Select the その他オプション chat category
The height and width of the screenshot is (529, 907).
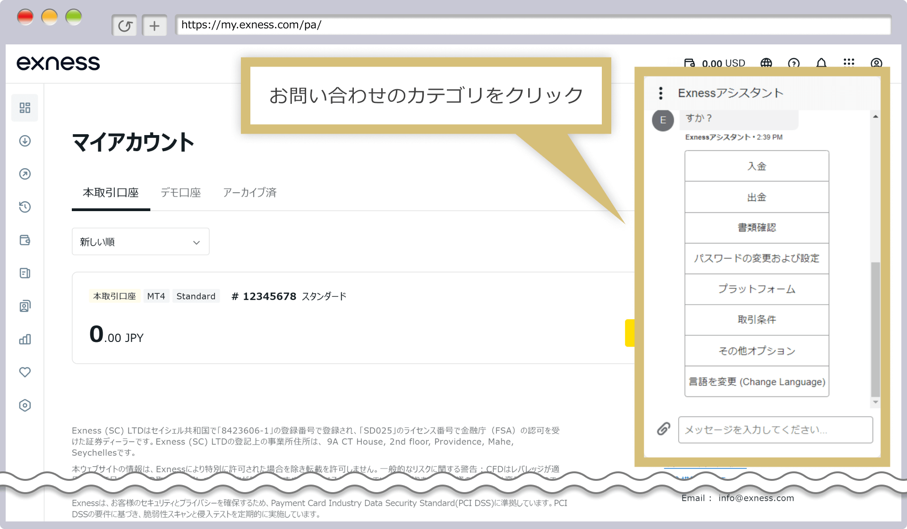(757, 351)
